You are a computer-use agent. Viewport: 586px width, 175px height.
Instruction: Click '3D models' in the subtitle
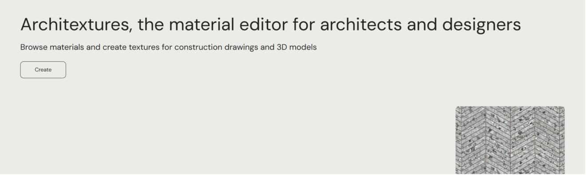(297, 47)
